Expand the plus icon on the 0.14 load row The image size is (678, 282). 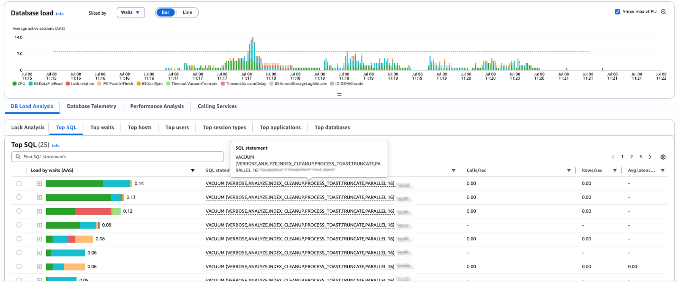point(39,183)
